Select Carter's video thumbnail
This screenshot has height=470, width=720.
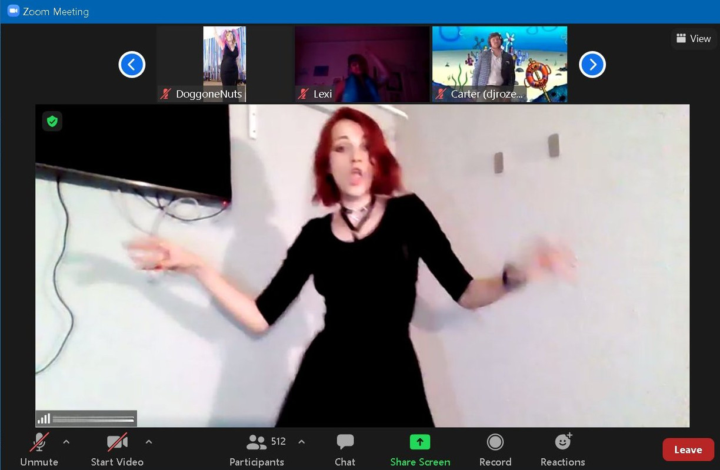[500, 64]
